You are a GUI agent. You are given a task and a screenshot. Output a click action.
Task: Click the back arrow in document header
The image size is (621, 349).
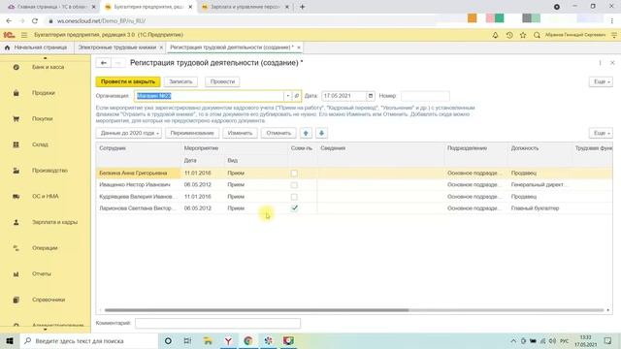point(104,62)
